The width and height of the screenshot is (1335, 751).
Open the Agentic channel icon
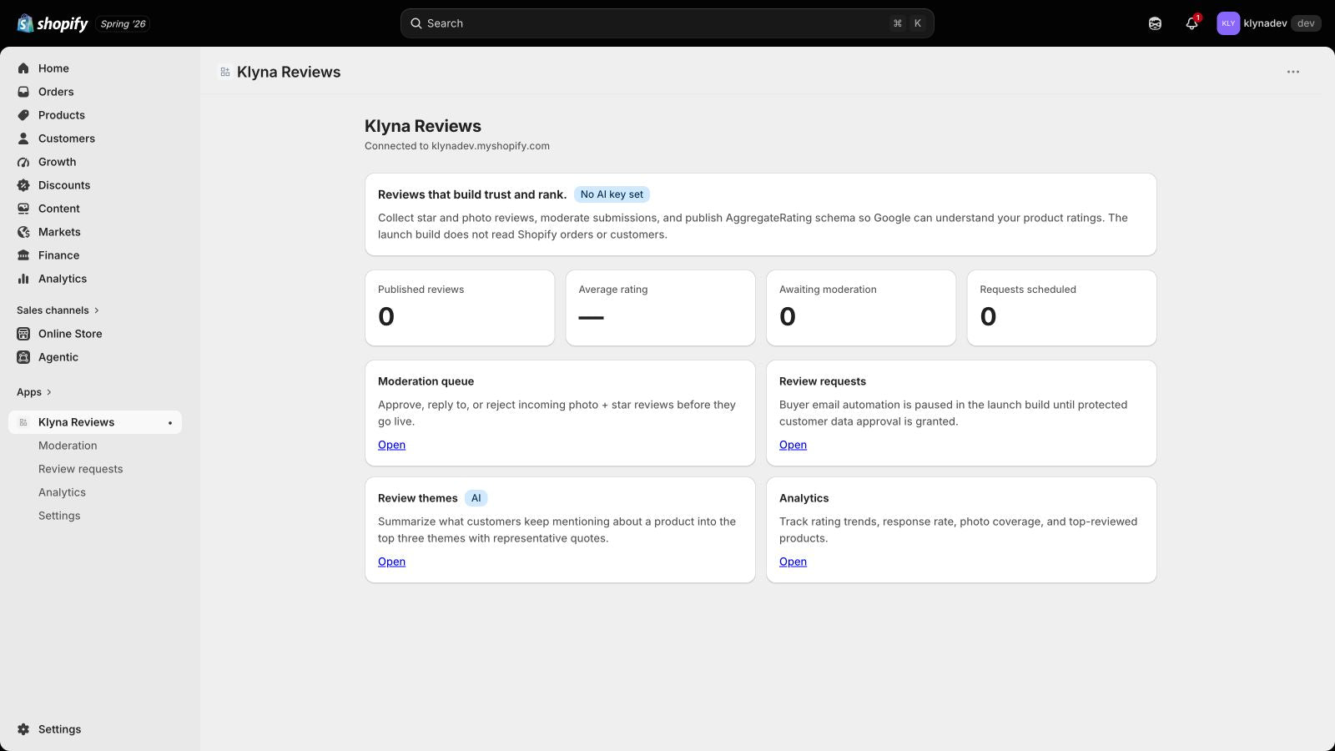click(x=23, y=357)
